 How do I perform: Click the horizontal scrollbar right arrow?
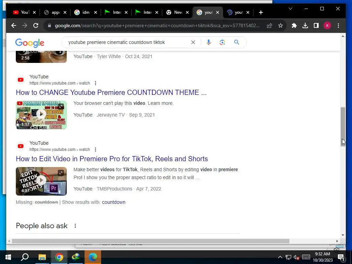pyautogui.click(x=337, y=241)
